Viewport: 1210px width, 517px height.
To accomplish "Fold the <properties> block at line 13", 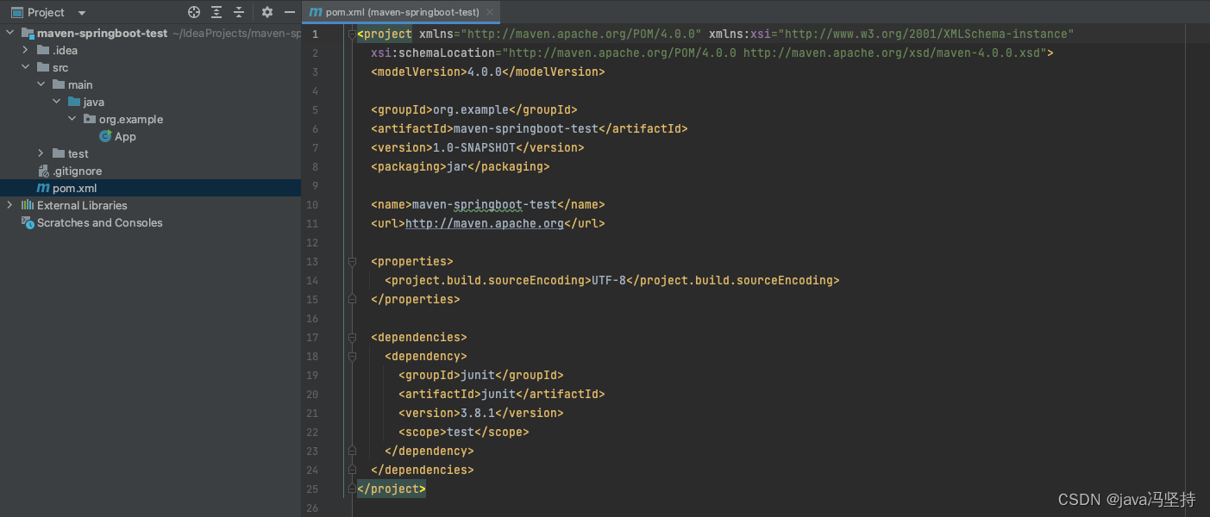I will [352, 261].
